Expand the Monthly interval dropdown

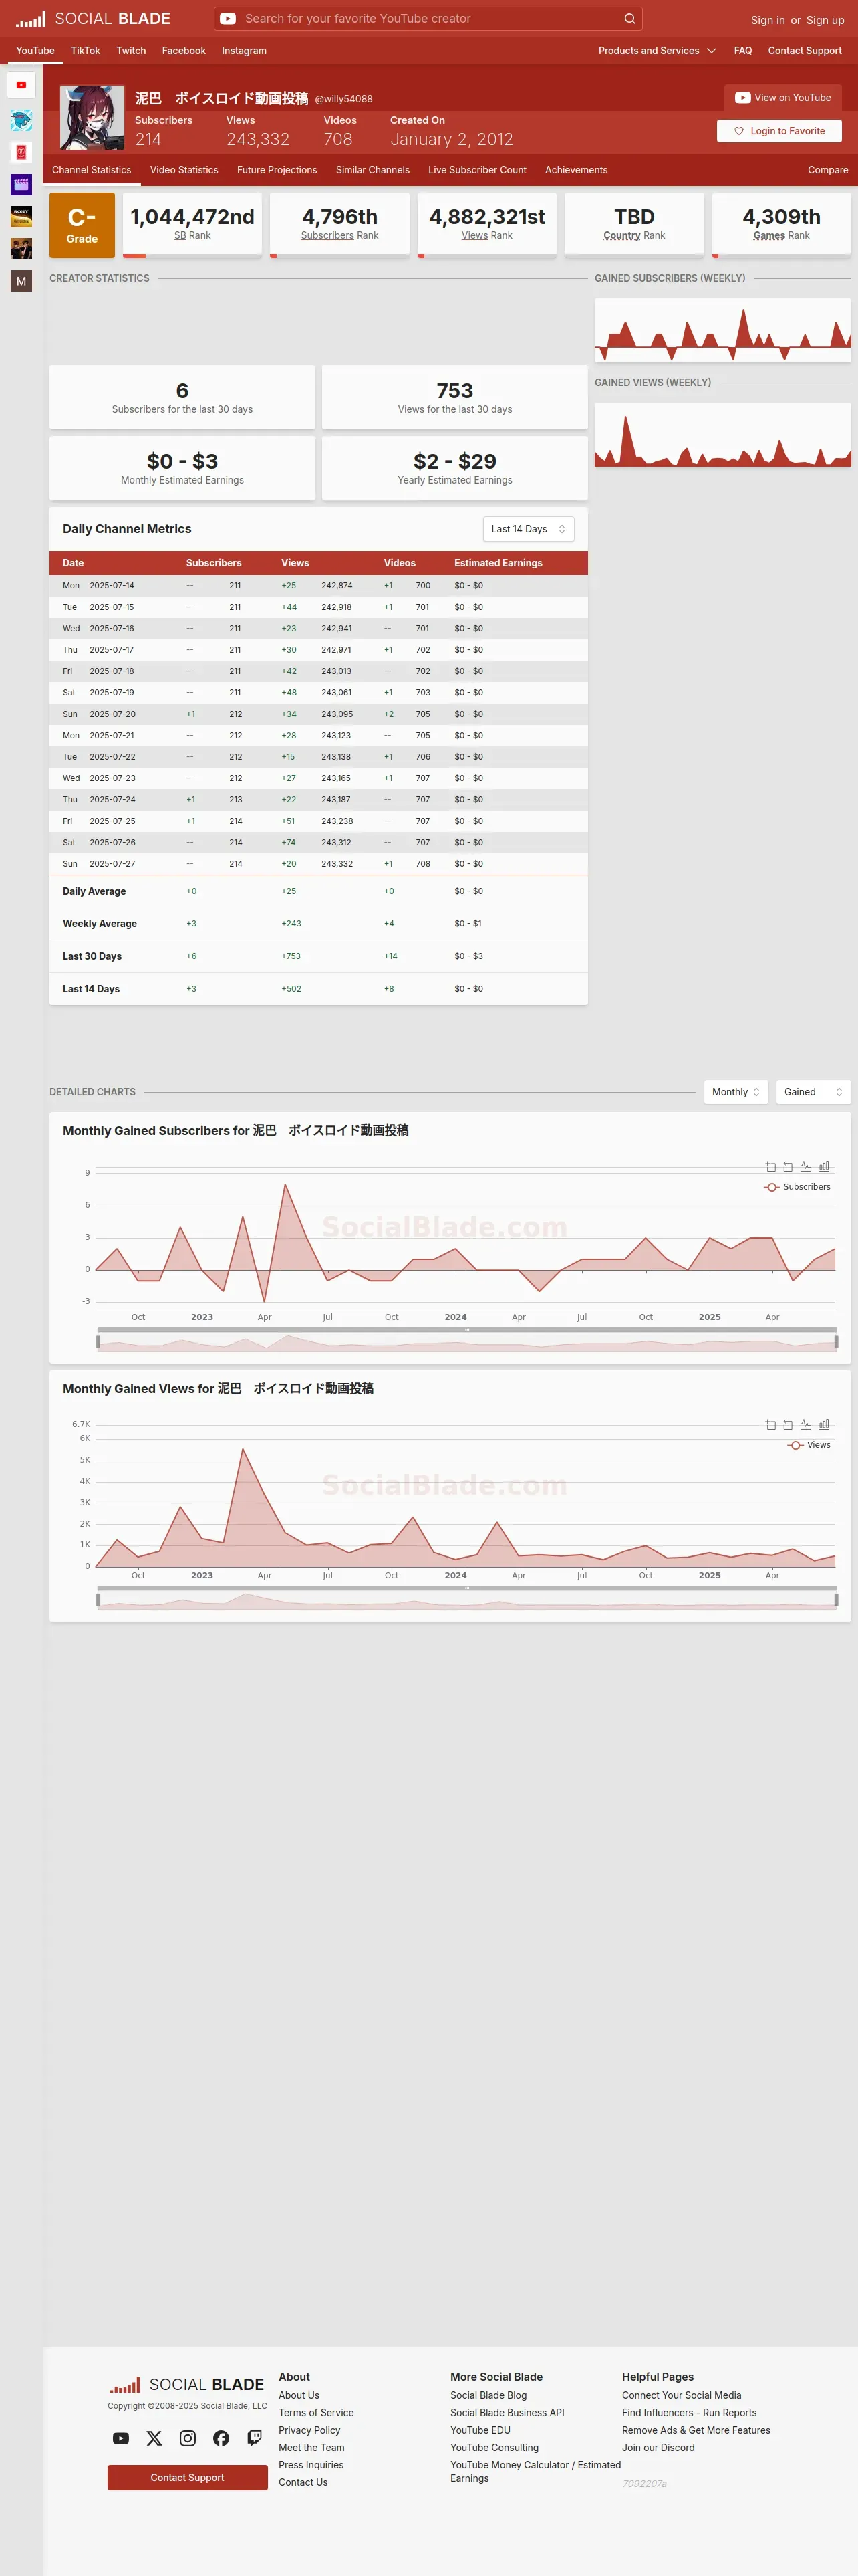pos(736,1092)
